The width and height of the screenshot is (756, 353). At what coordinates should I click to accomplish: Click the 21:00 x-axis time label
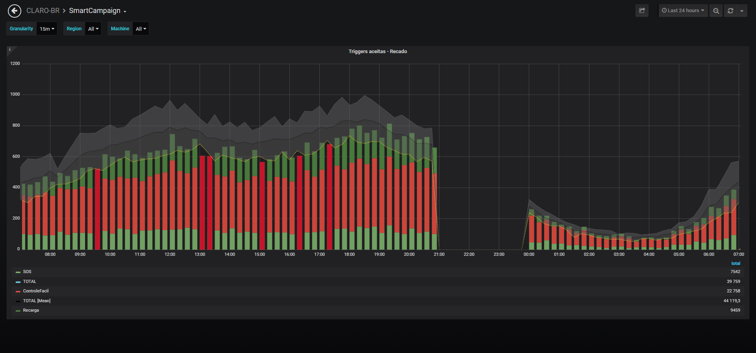[x=439, y=255]
